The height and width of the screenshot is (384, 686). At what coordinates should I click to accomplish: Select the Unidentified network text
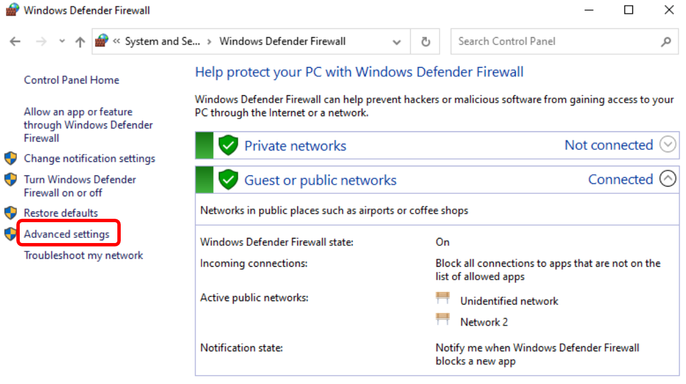[x=509, y=301]
